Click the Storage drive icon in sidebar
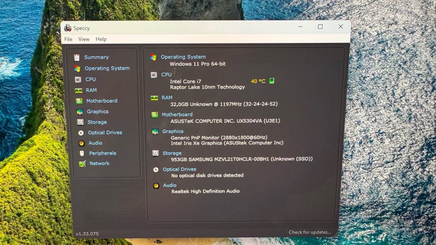The image size is (436, 245). point(80,122)
